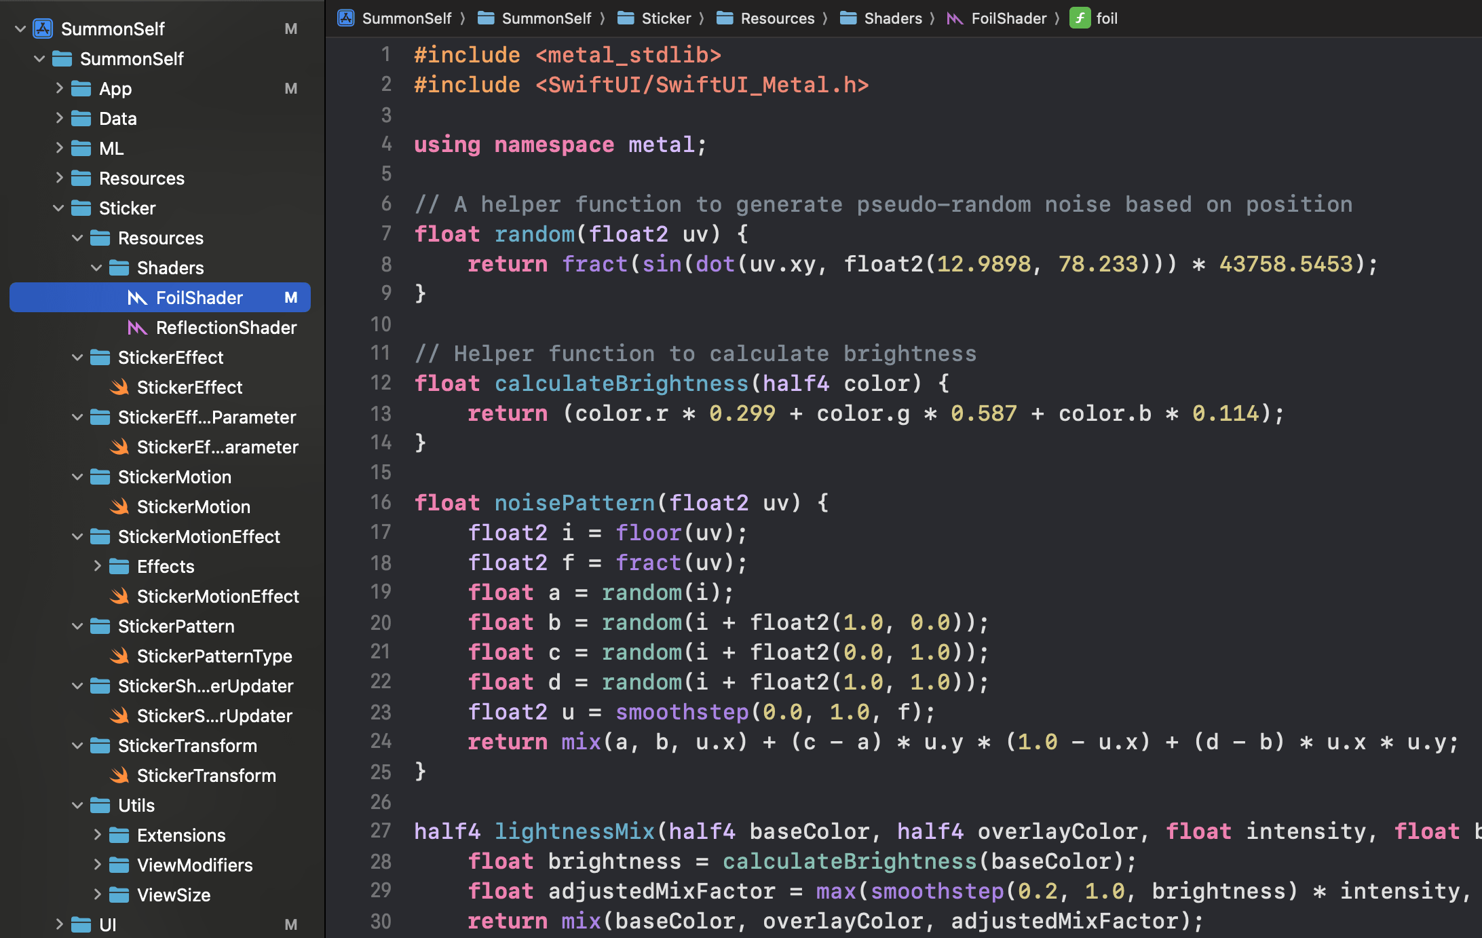This screenshot has width=1482, height=938.
Task: Click the SummonSelf Xcode project icon in navigator
Action: click(x=43, y=29)
